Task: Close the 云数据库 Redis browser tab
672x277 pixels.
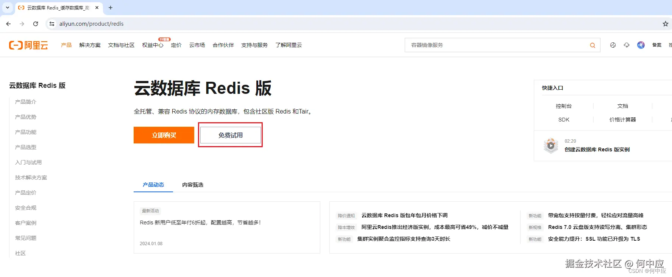Action: (x=97, y=8)
